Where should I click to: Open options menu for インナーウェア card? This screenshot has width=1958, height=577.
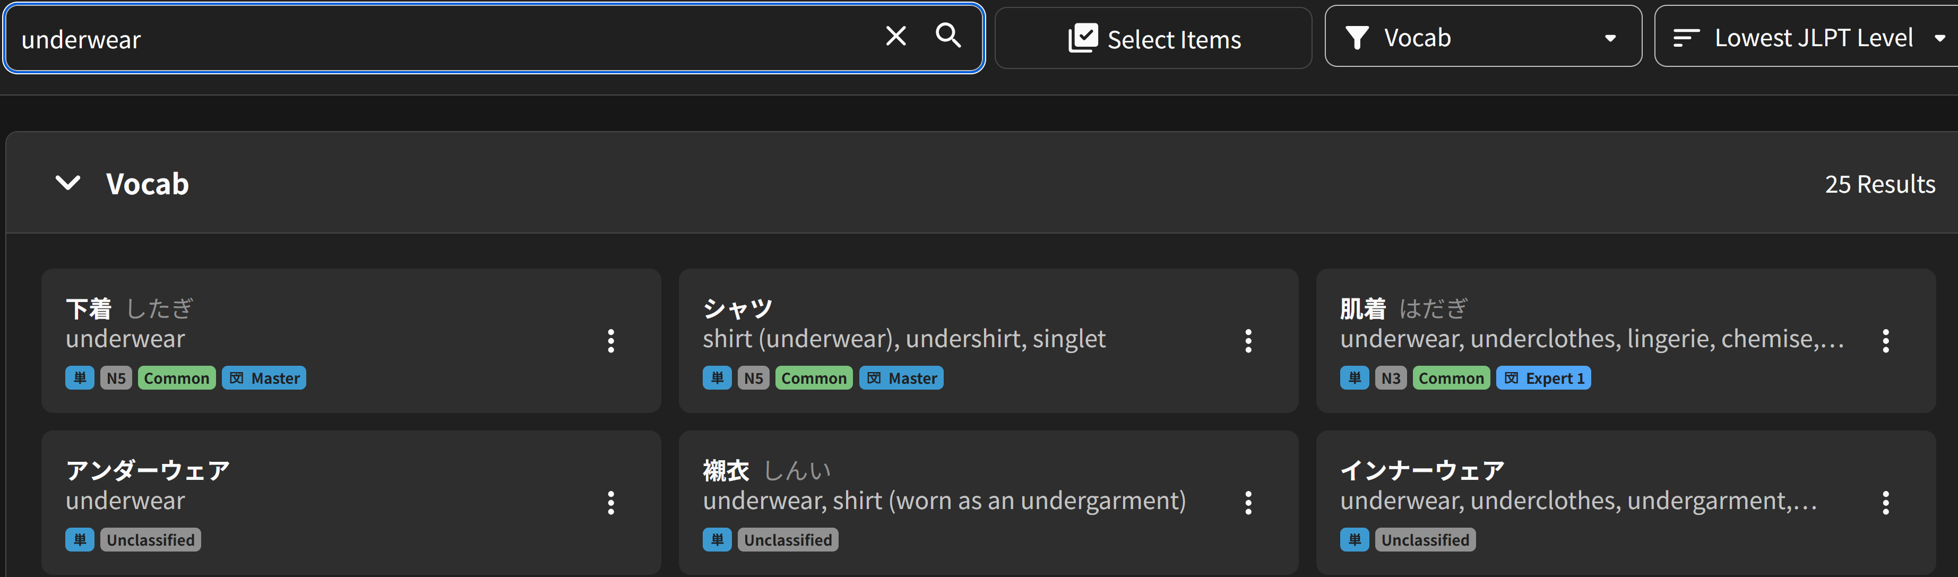(1885, 503)
